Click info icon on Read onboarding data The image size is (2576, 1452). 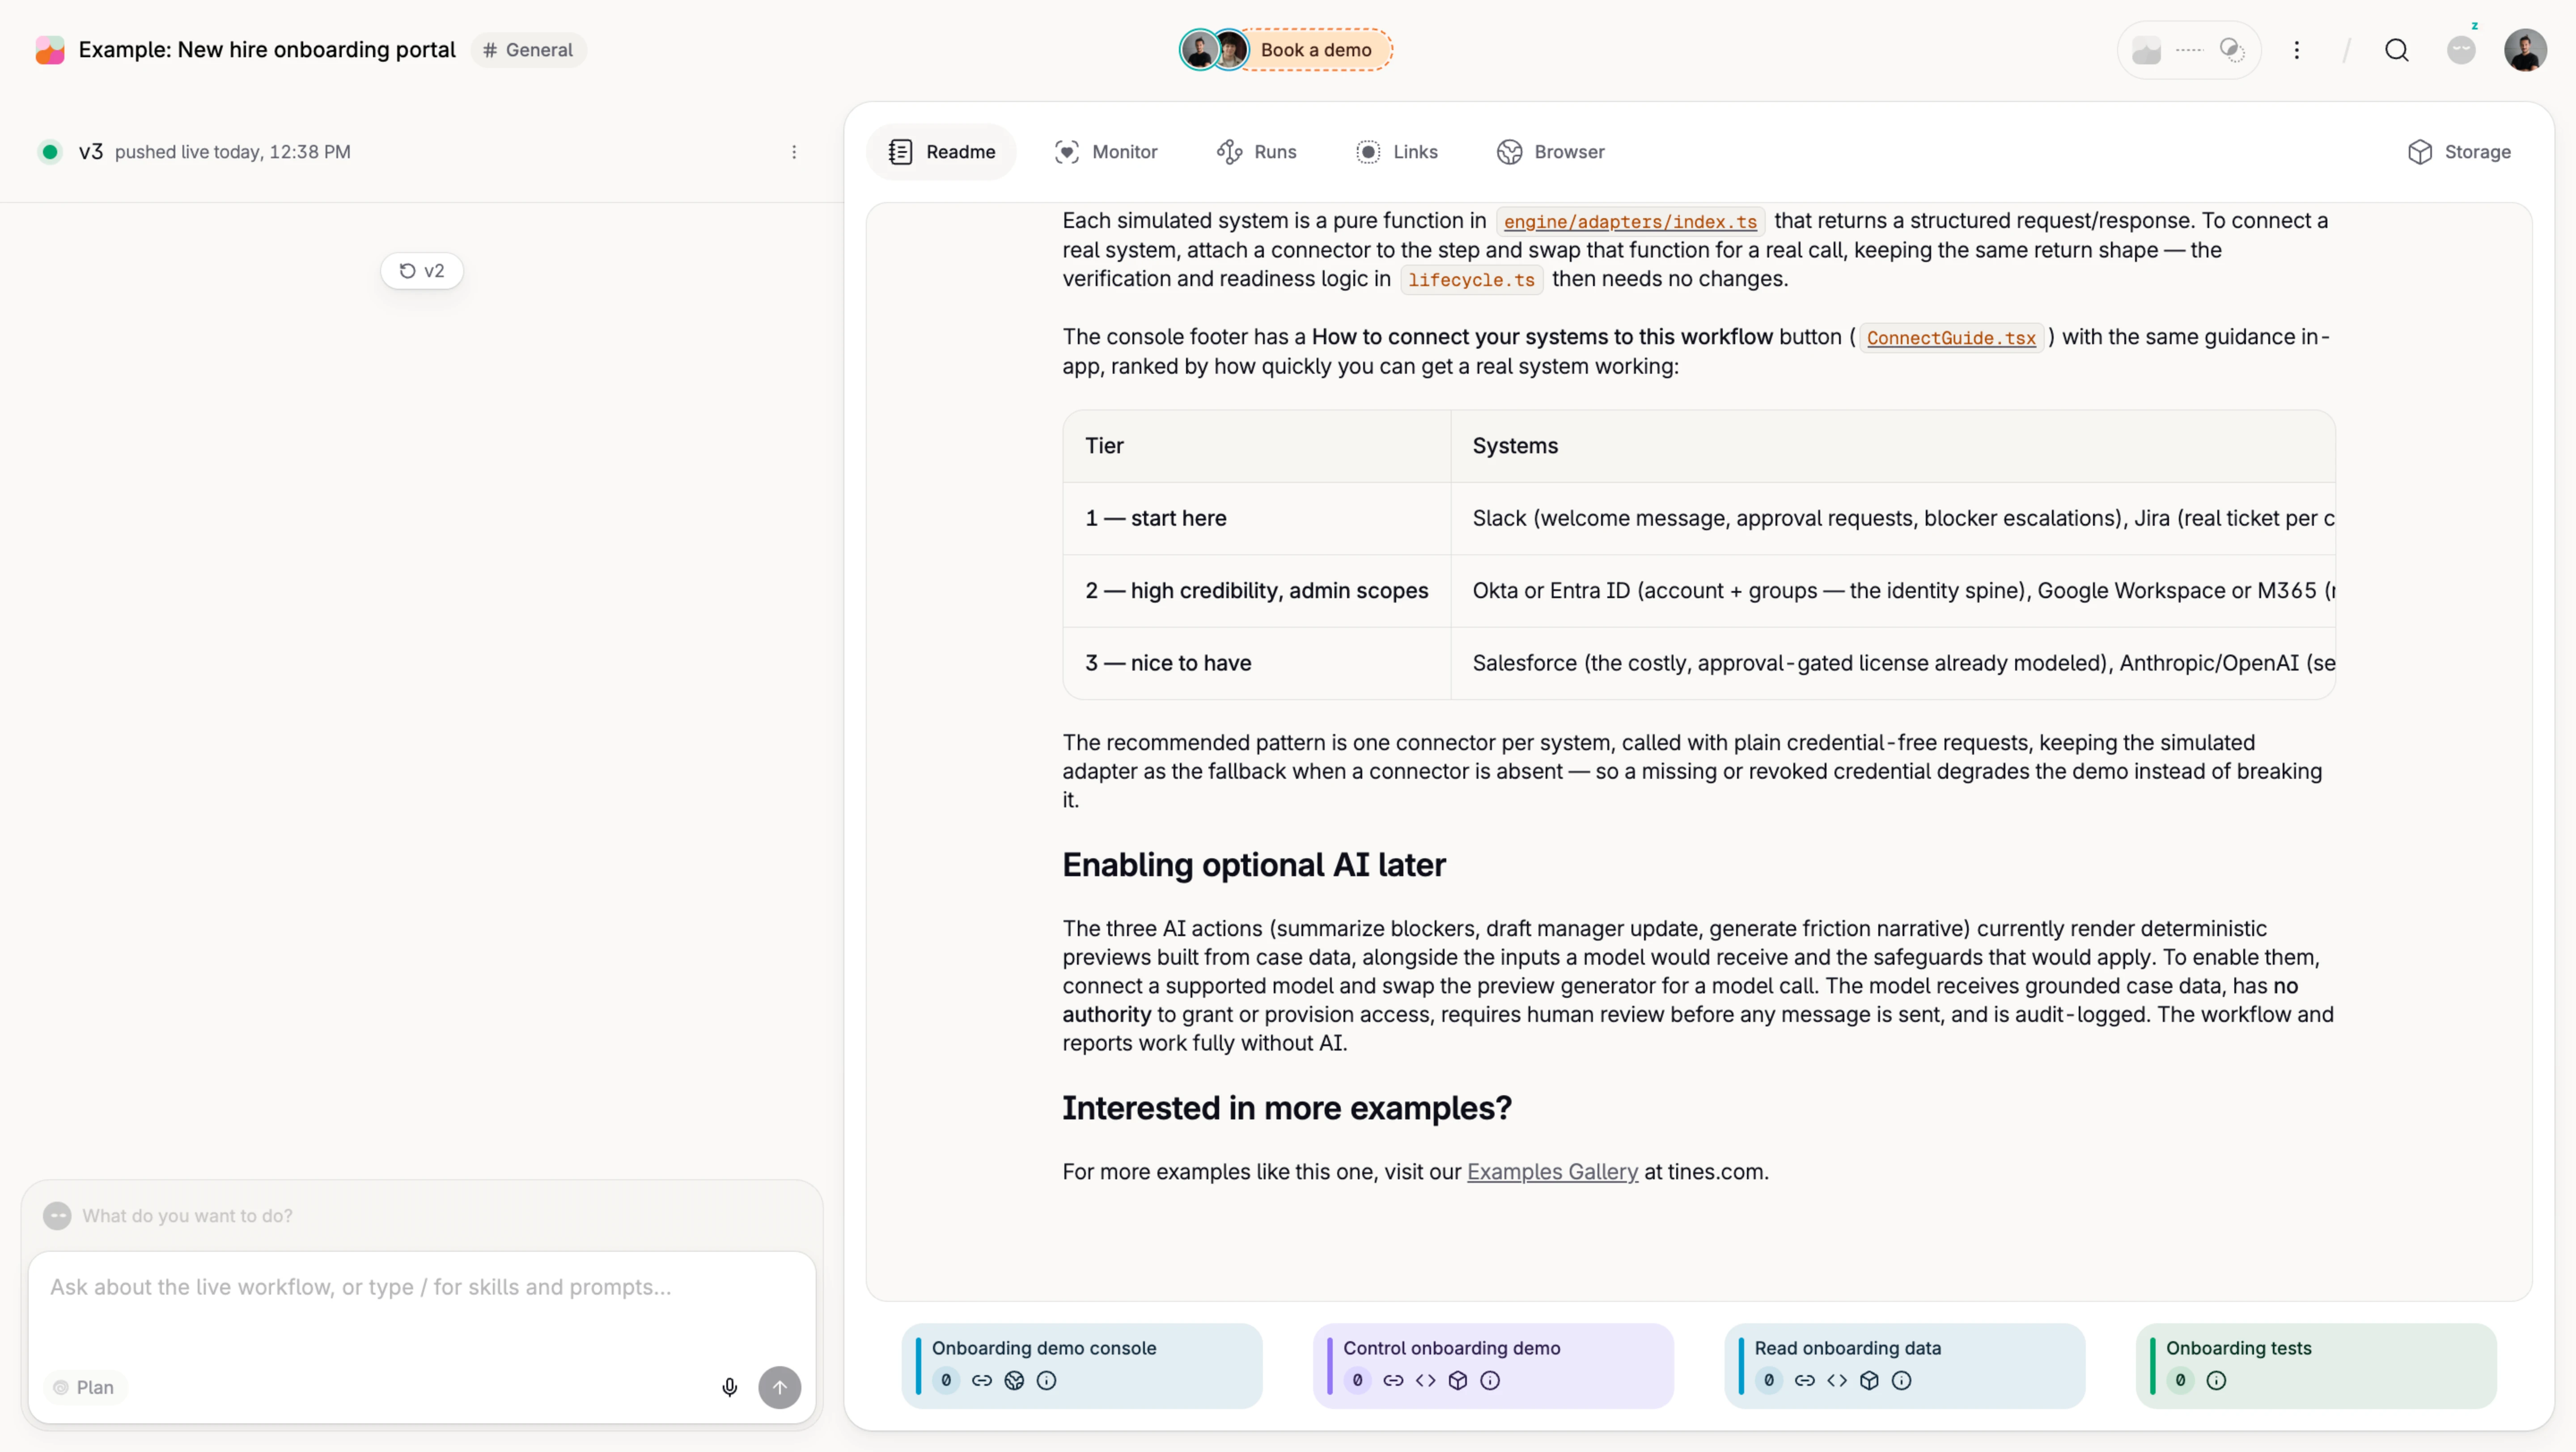(x=1901, y=1380)
